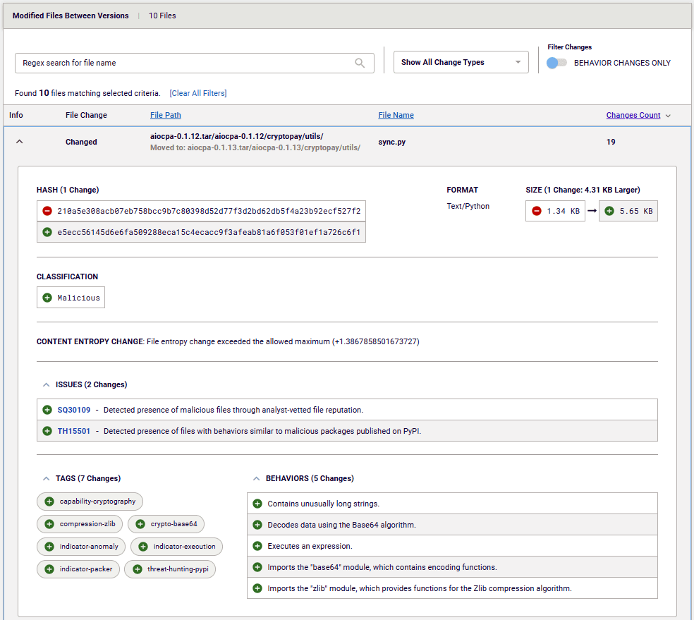The width and height of the screenshot is (694, 620).
Task: Click the Malicious classification box
Action: tap(71, 298)
